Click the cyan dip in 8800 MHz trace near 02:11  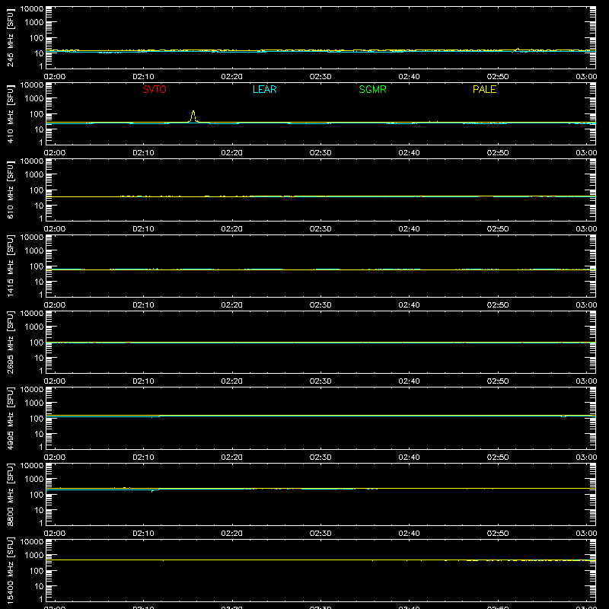click(152, 490)
